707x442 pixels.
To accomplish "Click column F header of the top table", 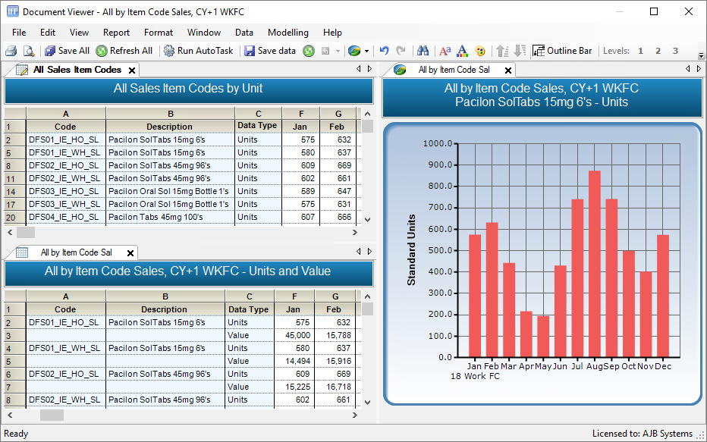I will click(301, 114).
